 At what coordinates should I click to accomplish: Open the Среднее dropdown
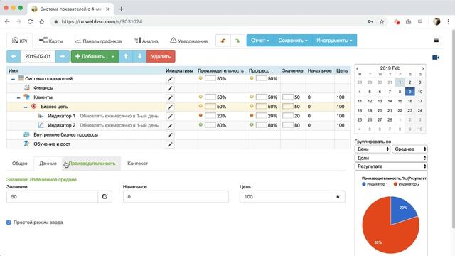[x=409, y=149]
